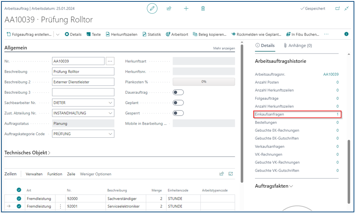The image size is (355, 213).
Task: Click the plus icon to create new
Action: pyautogui.click(x=186, y=9)
